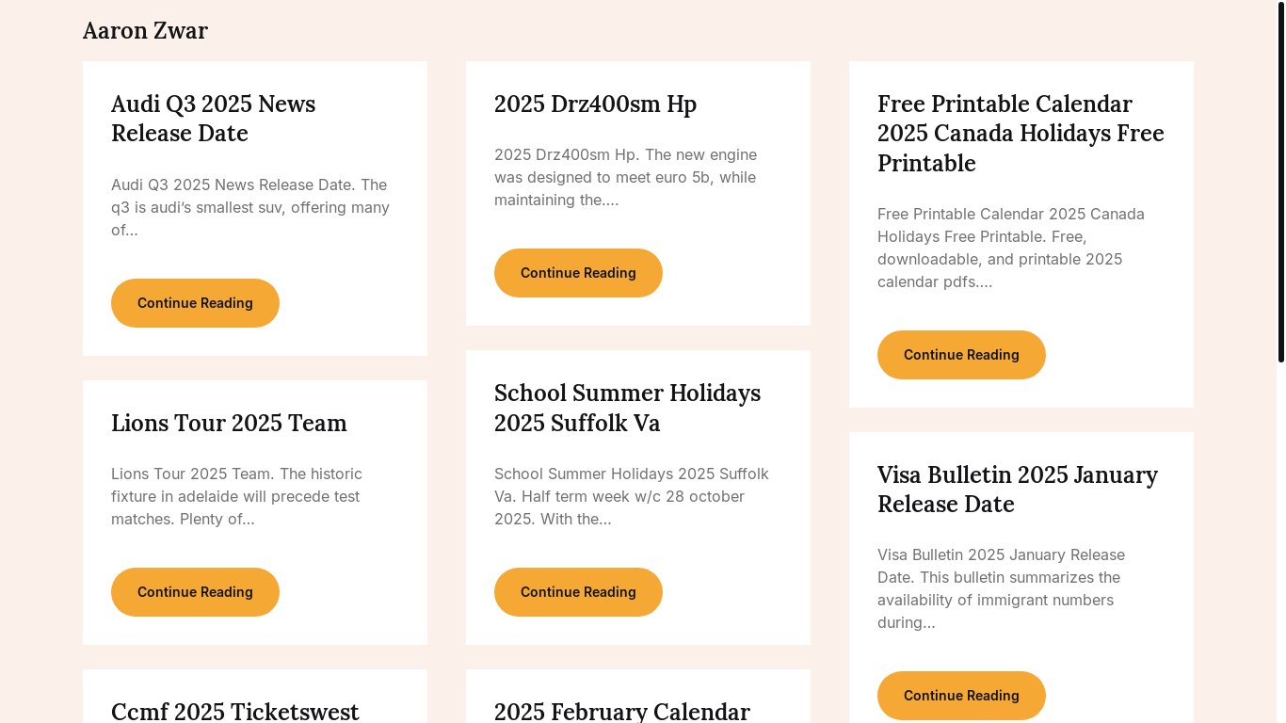Click the Lions Tour excerpt paragraph
Image resolution: width=1286 pixels, height=723 pixels.
pos(236,496)
